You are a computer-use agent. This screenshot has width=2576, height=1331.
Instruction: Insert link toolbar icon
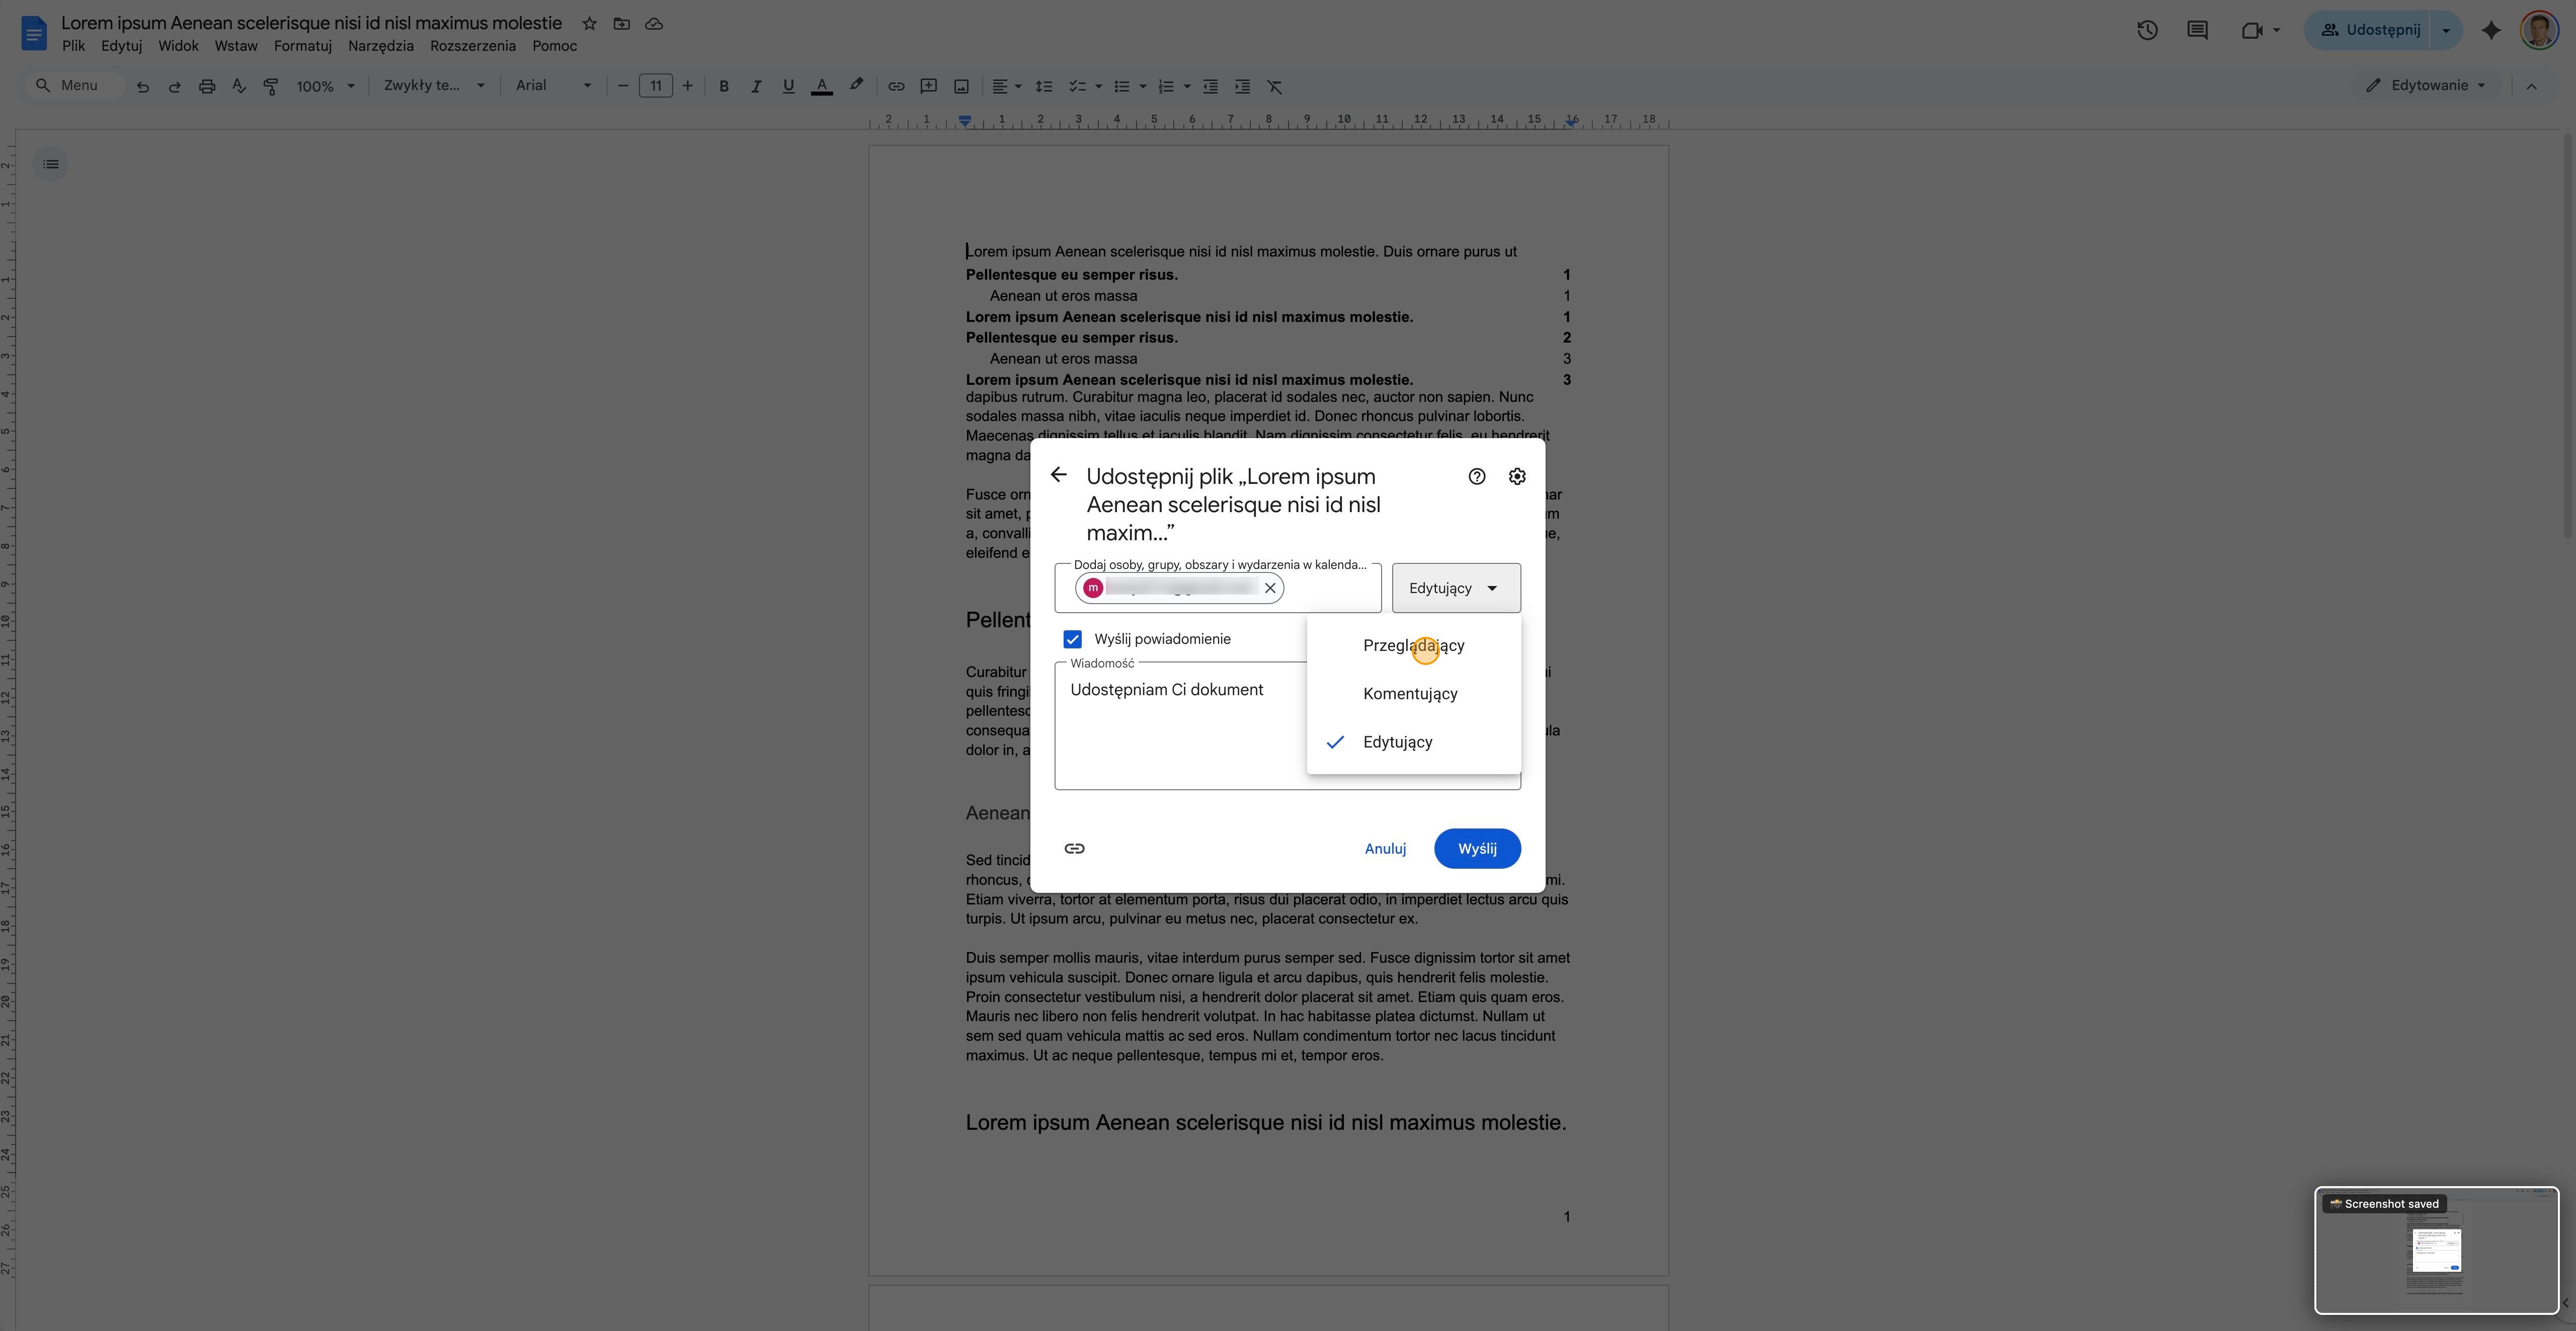pyautogui.click(x=896, y=86)
